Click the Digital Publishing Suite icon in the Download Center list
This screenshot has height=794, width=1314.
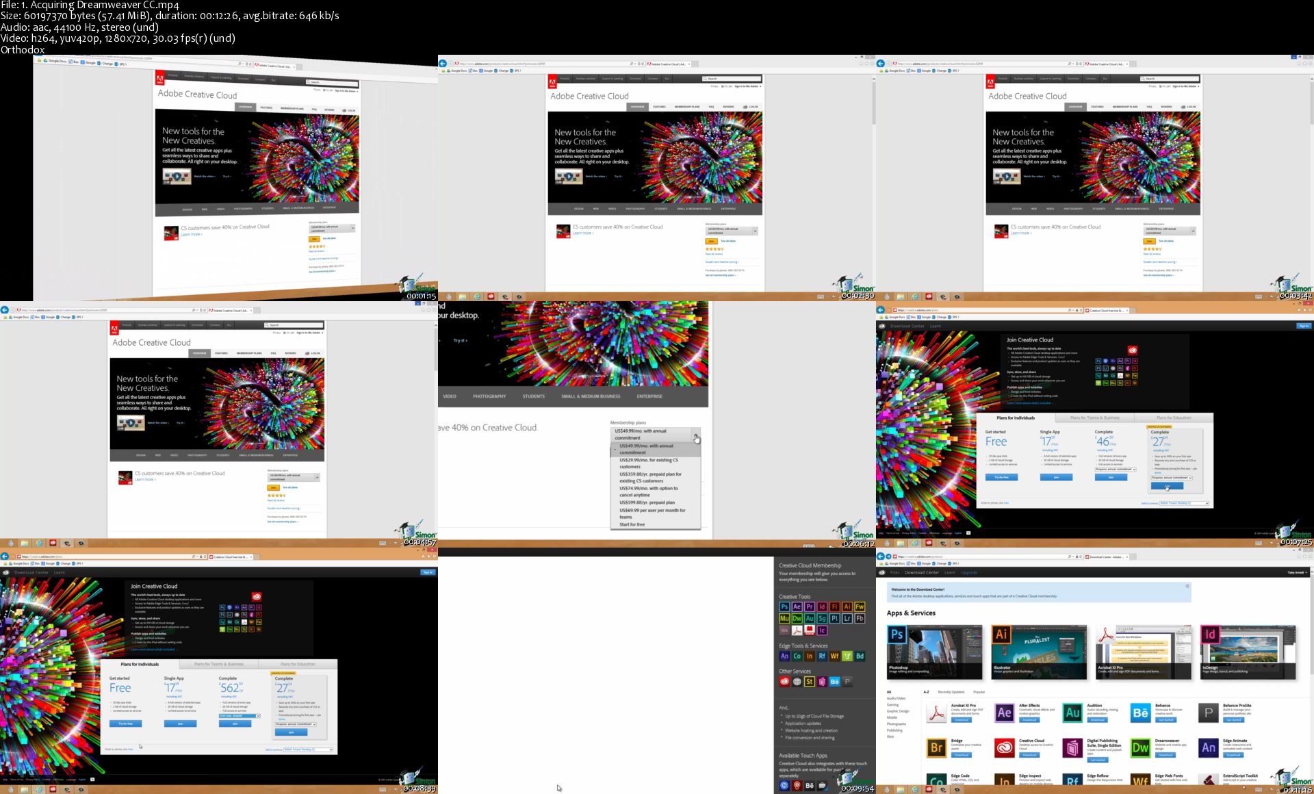(1072, 748)
